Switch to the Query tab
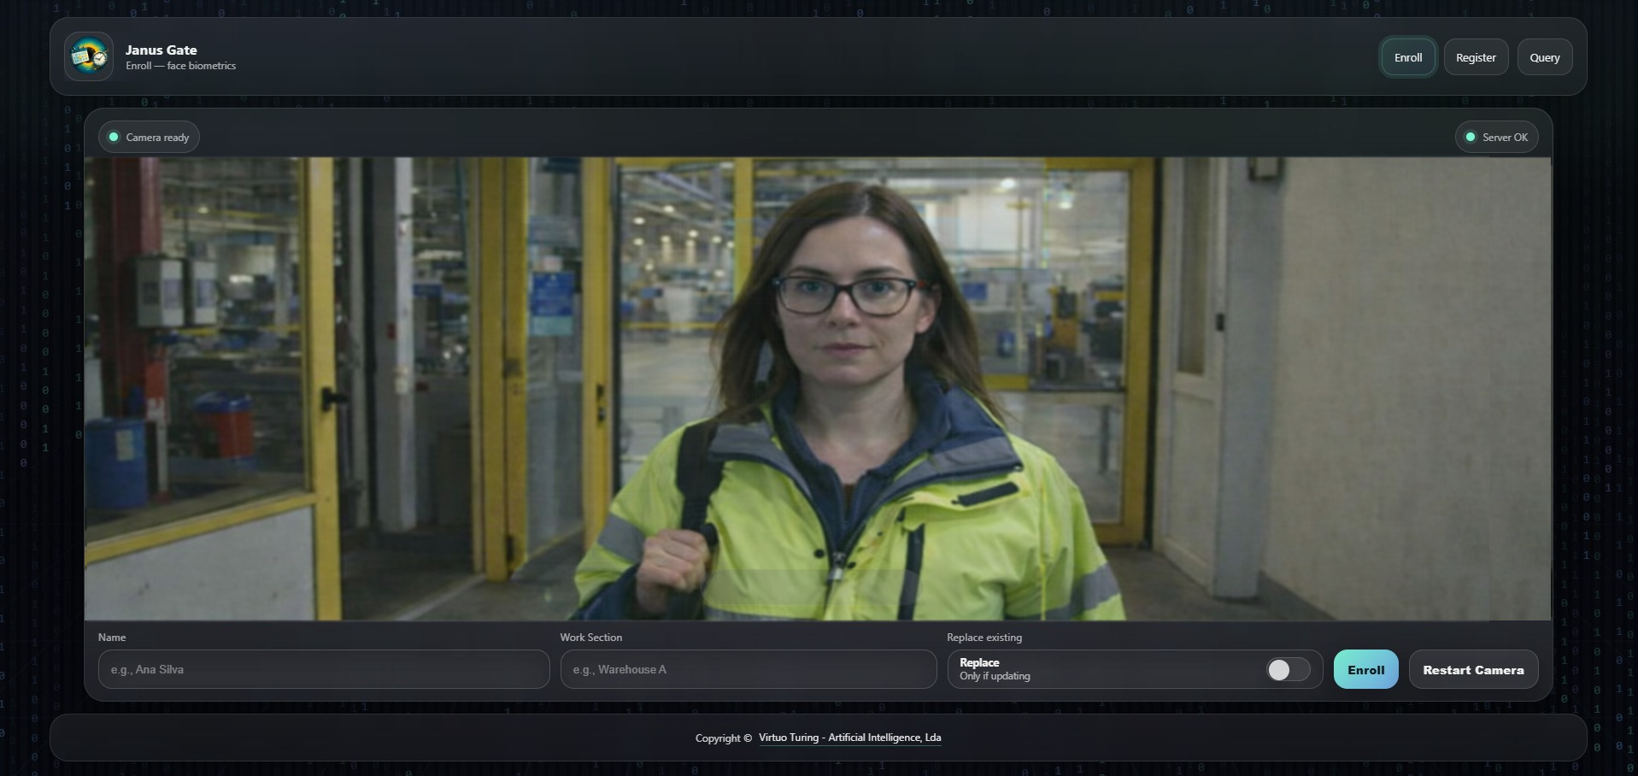Image resolution: width=1638 pixels, height=776 pixels. coord(1544,57)
